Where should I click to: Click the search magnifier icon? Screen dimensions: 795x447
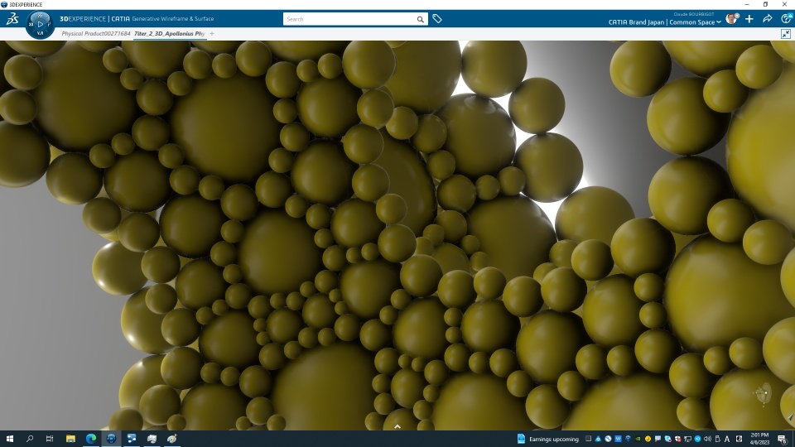click(421, 19)
